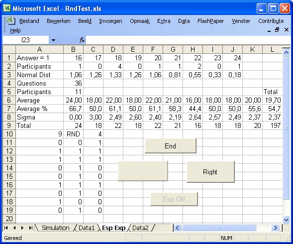Restore the workbook window inside Excel

(277, 30)
